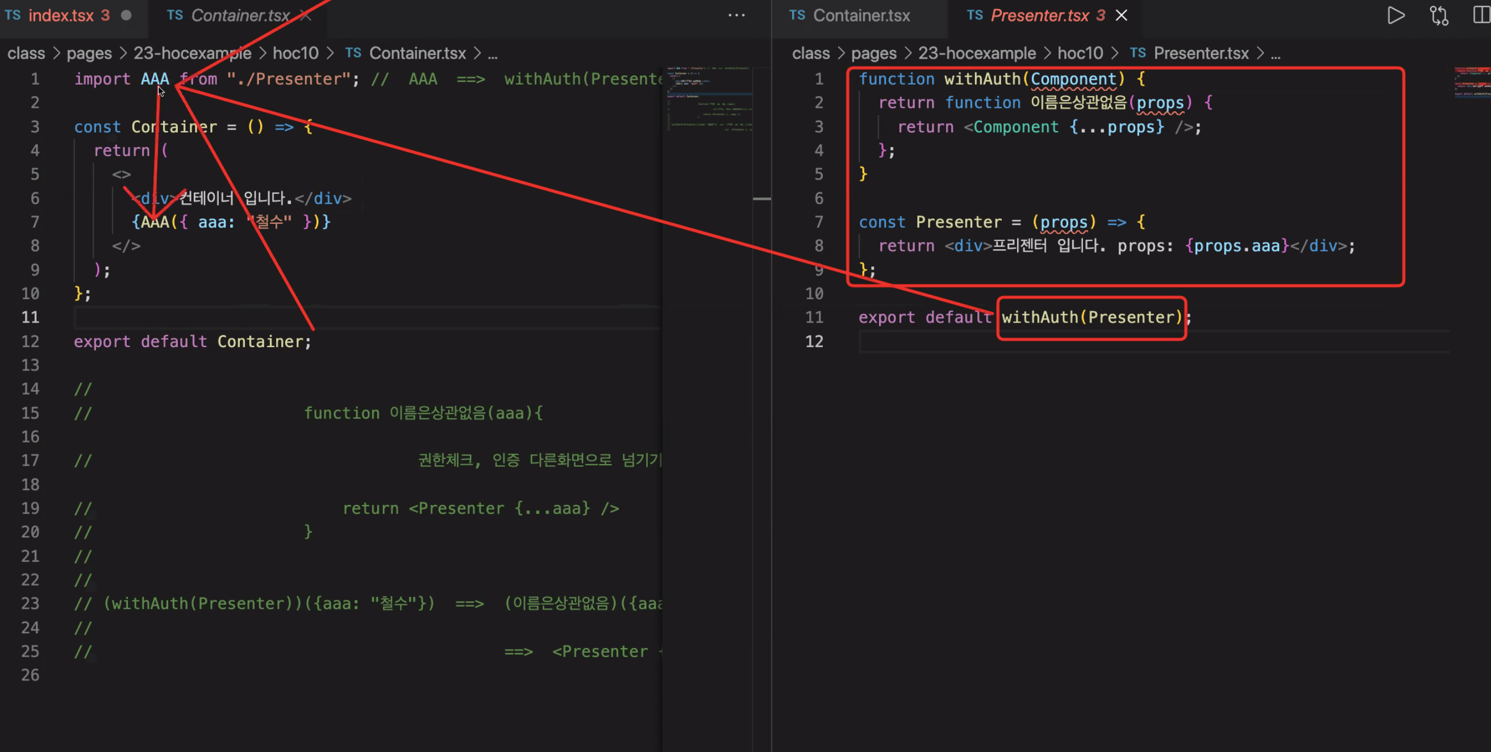1491x752 pixels.
Task: Expand the 23-hocexample breadcrumb in left pane
Action: [x=192, y=53]
